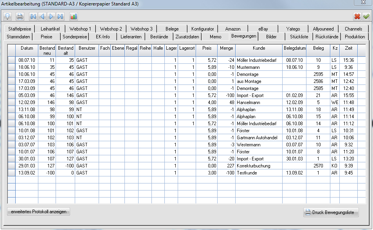Open the Belege tab

[172, 29]
